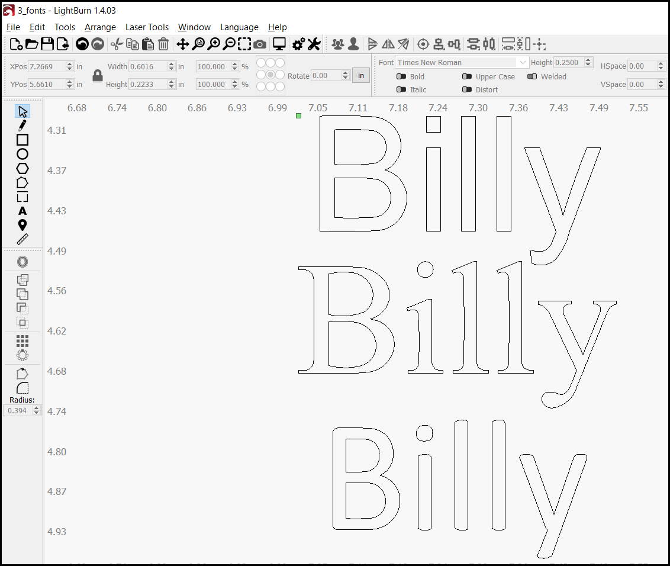Click the Zoom In magnifier icon

(214, 44)
